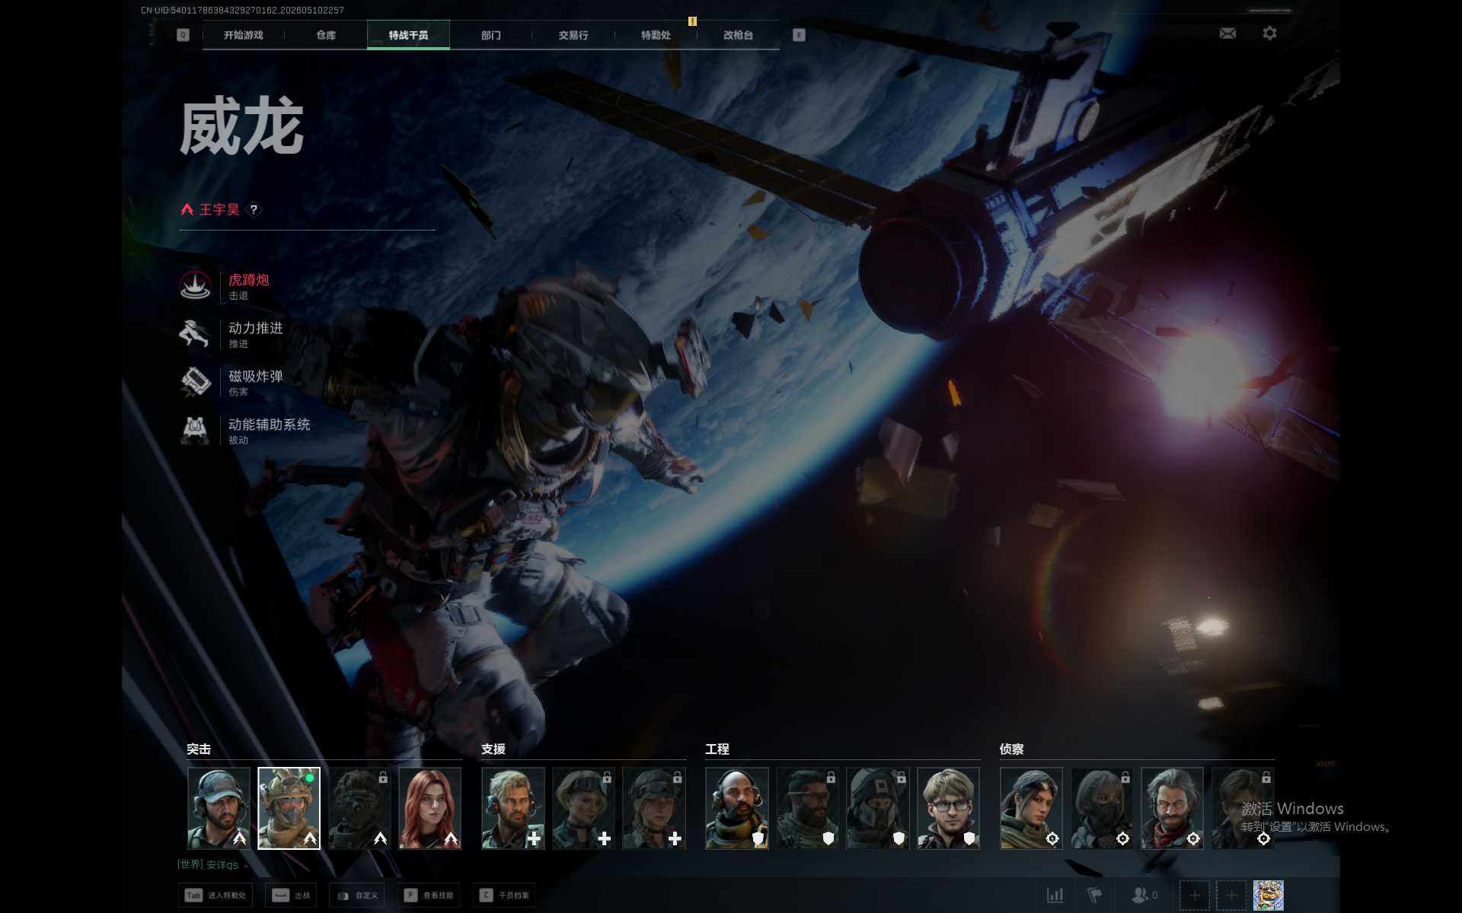This screenshot has width=1462, height=913.
Task: Select the Engineer operator wearing glasses
Action: [949, 808]
